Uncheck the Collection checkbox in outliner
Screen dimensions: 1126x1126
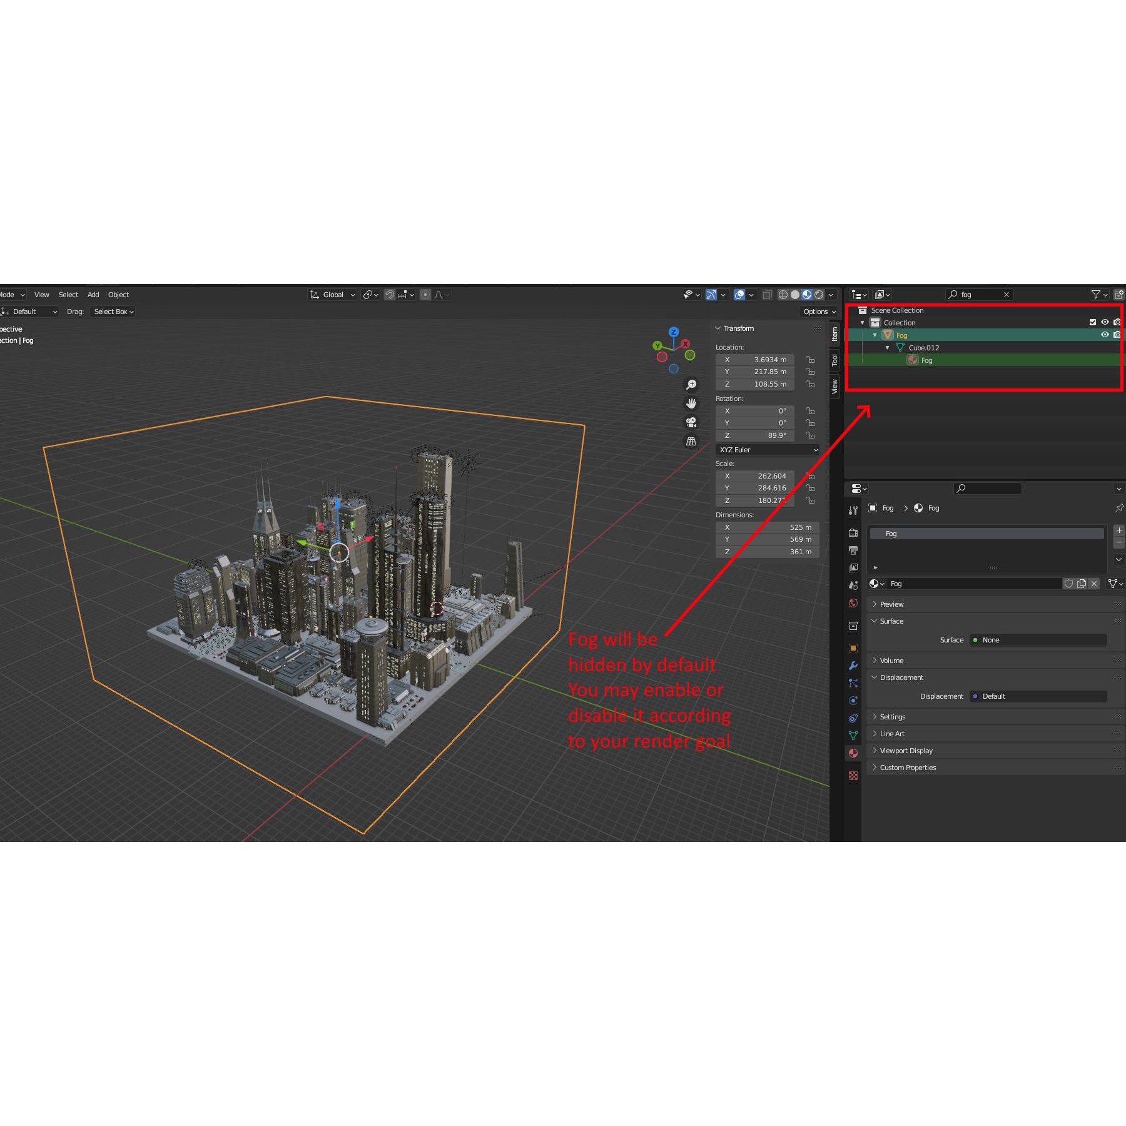(1093, 322)
